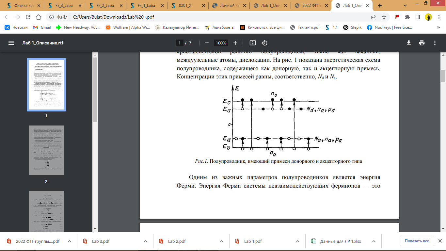Click the document vertical scrollbar

[x=443, y=76]
